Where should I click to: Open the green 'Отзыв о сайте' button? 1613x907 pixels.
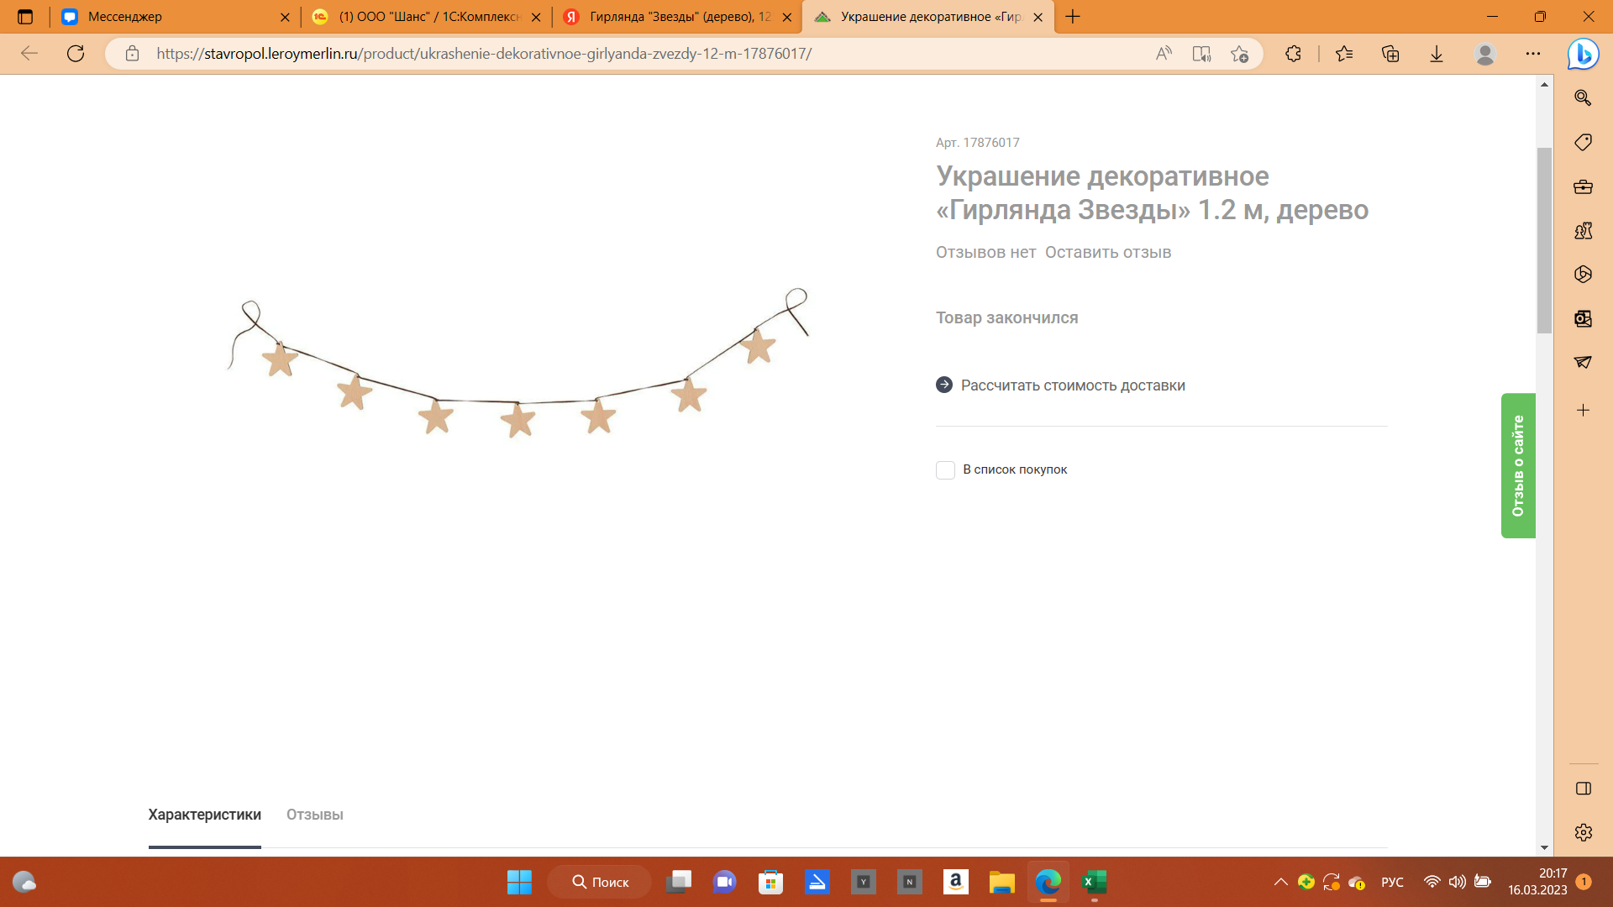(1518, 465)
